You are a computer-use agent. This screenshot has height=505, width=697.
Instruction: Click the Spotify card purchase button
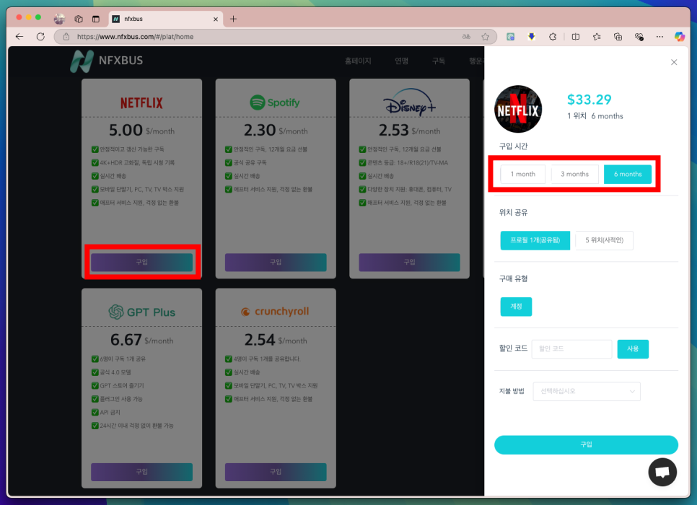pos(276,263)
